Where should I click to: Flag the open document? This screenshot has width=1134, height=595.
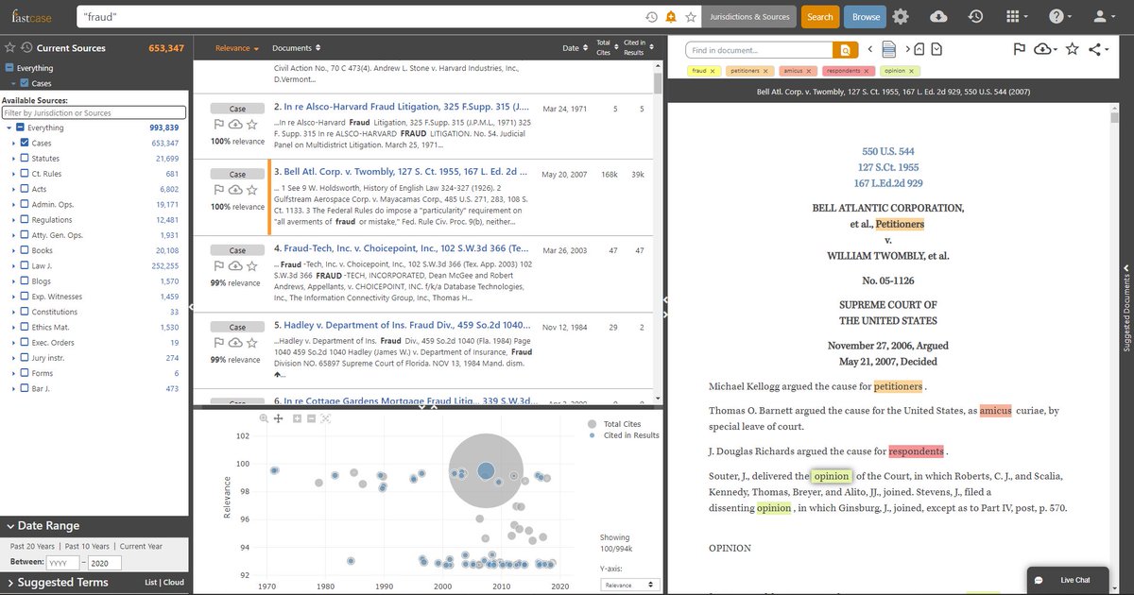pos(1020,49)
